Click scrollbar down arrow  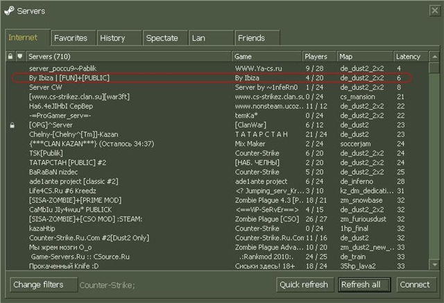pos(434,265)
